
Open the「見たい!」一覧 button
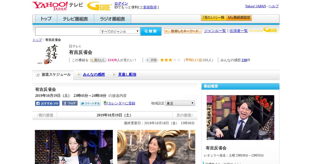(x=213, y=18)
